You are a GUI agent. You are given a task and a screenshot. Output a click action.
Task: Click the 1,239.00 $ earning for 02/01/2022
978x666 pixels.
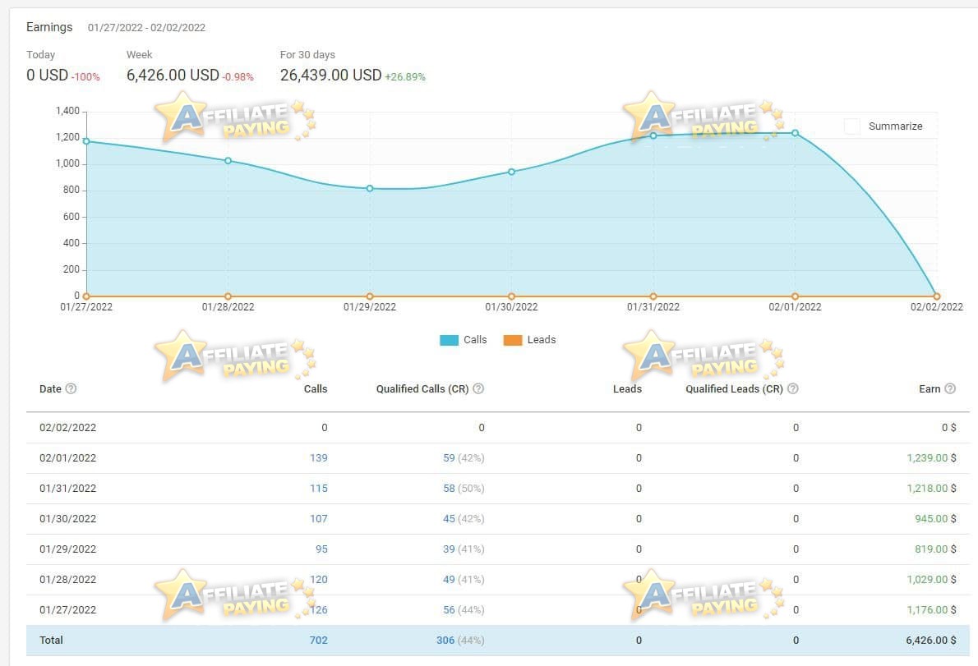pos(931,458)
